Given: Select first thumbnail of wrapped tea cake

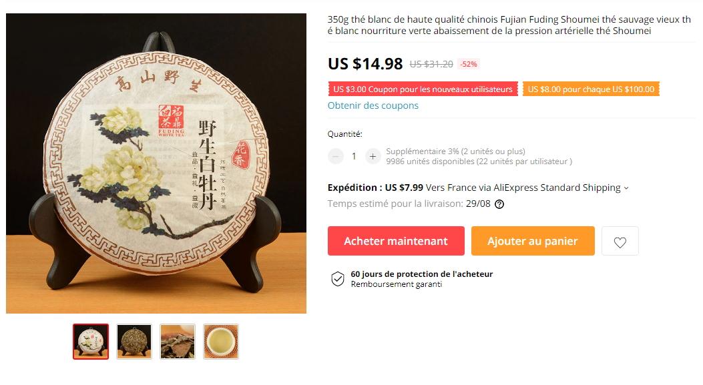Looking at the screenshot, I should pos(91,342).
